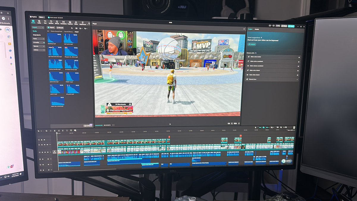The width and height of the screenshot is (357, 201).
Task: Expand the Import sidebar section
Action: point(38,27)
